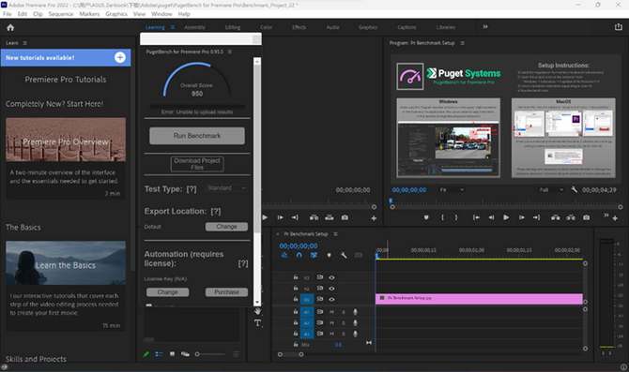Add a marker from timeline toolbar

(x=329, y=256)
